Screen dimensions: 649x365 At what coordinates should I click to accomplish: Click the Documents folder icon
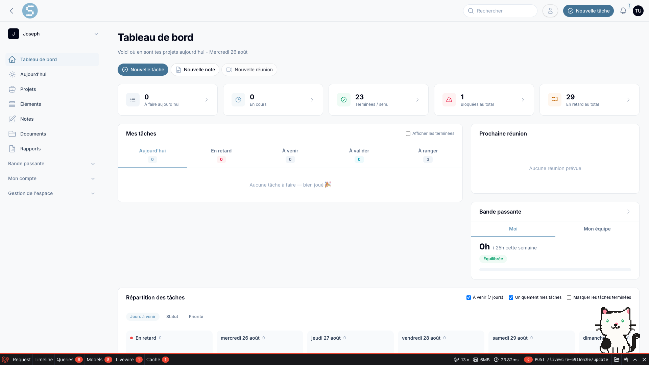click(12, 134)
